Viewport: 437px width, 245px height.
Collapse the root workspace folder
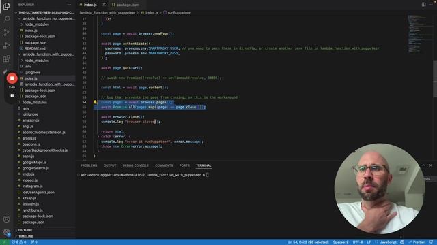click(44, 12)
